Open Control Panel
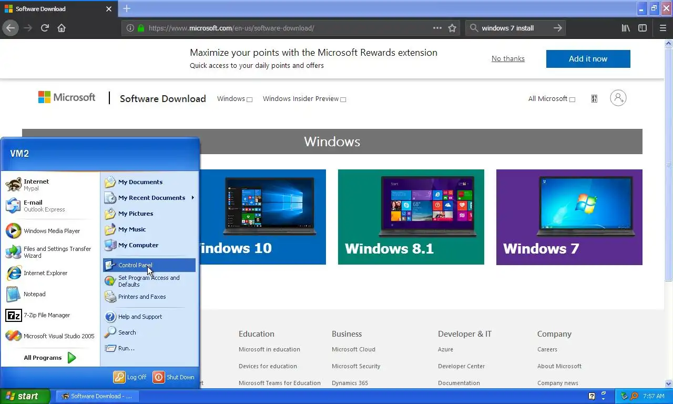Image resolution: width=673 pixels, height=404 pixels. pos(149,265)
